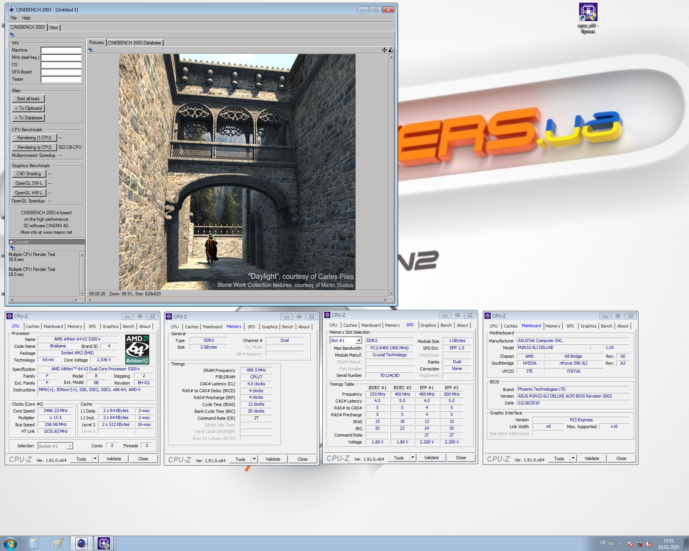Click the zoom triangle icon above the picture
The image size is (689, 551).
[391, 50]
